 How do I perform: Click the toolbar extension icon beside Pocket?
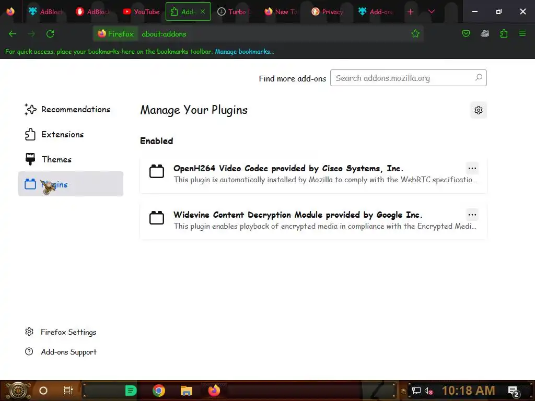(485, 33)
